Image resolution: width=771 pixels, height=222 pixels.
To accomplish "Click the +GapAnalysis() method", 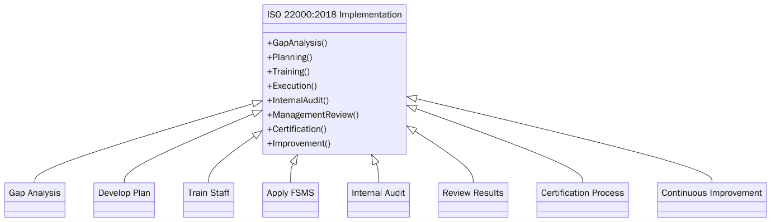I will tap(297, 43).
